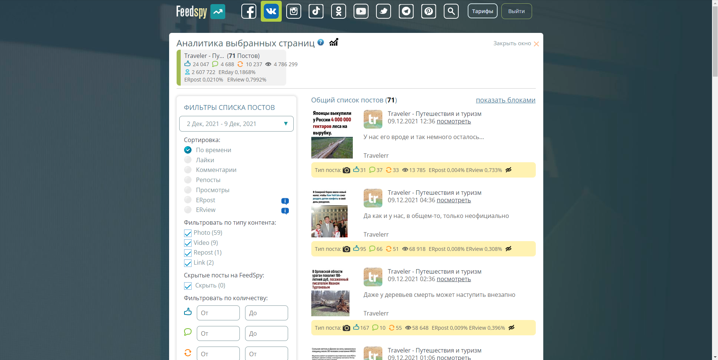Open the Facebook section icon

coord(249,11)
